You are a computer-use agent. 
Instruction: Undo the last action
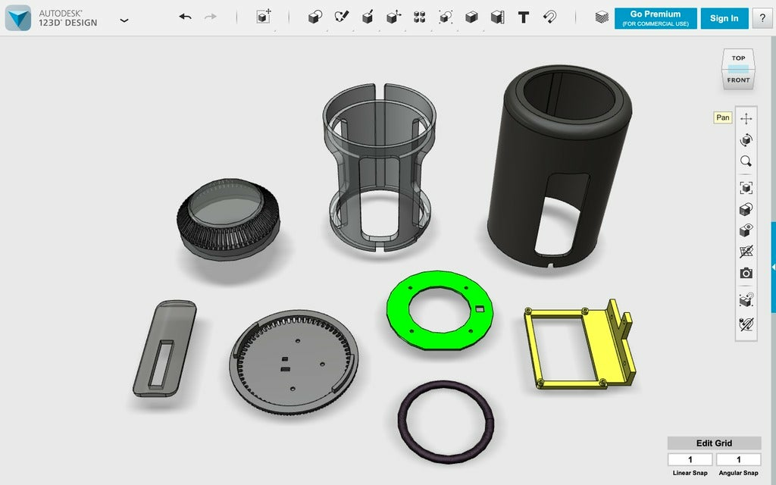point(185,17)
